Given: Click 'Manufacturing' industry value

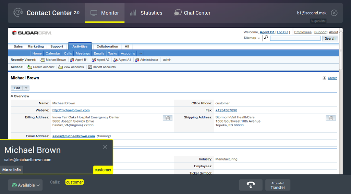Looking at the screenshot, I should 226,159.
